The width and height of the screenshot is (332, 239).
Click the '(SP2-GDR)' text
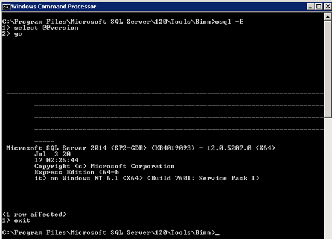pos(129,148)
